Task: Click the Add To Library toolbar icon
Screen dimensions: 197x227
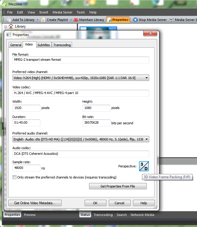Action: click(9, 20)
